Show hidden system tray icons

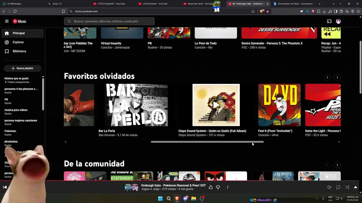tap(317, 198)
